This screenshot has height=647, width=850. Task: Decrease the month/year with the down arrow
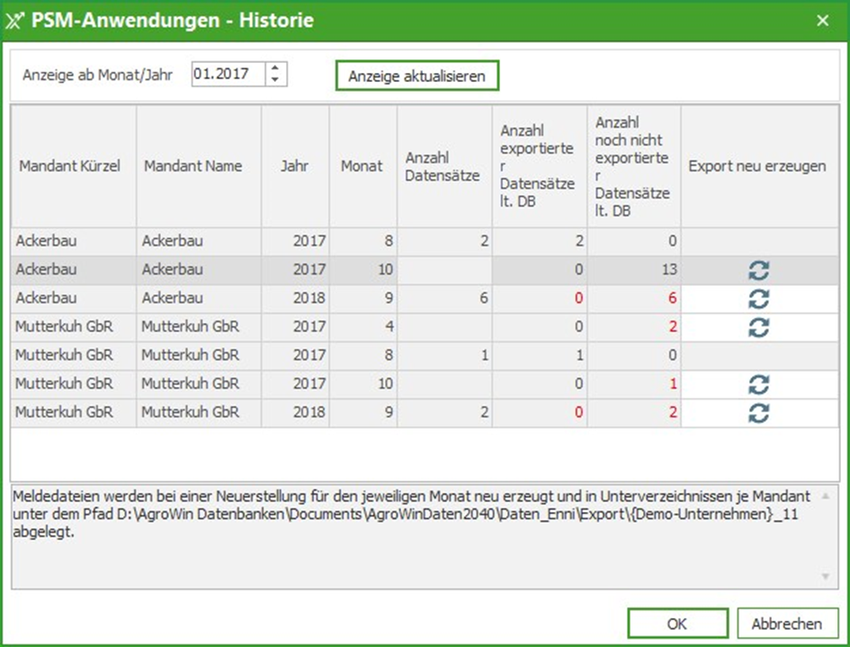point(275,80)
